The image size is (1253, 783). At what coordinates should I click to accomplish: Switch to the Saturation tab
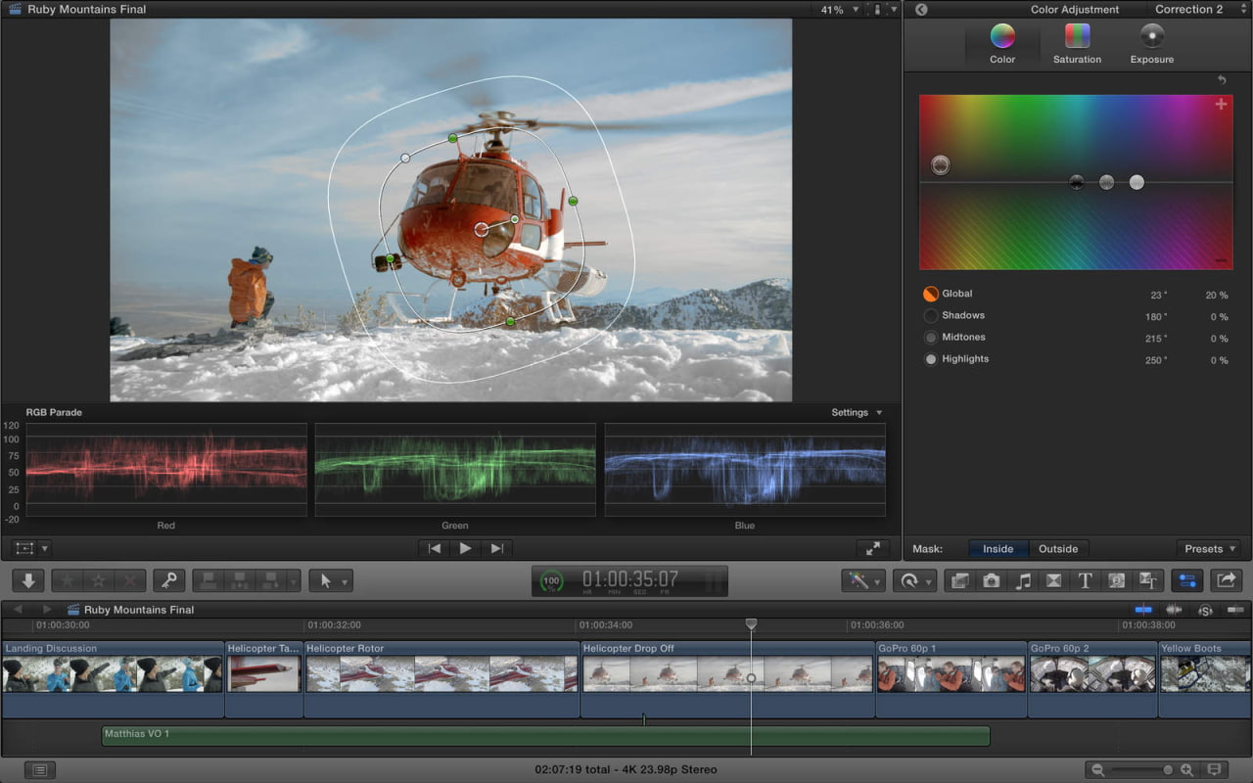coord(1077,44)
